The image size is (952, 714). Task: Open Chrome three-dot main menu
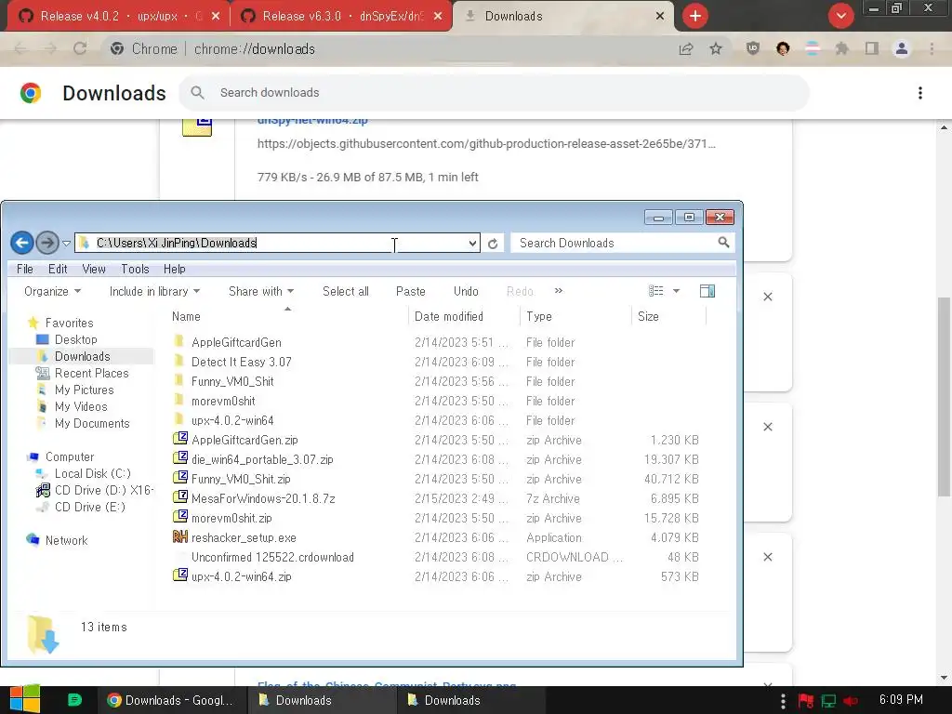point(932,48)
